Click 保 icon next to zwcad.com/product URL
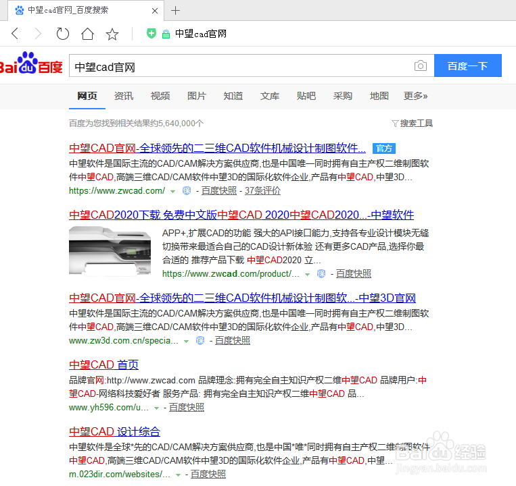The image size is (516, 486). pos(321,274)
